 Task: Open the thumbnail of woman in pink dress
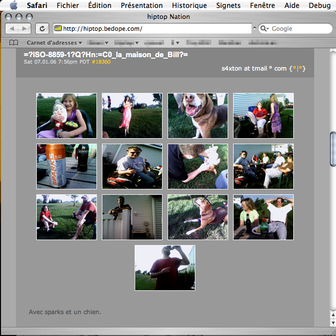coord(132,116)
